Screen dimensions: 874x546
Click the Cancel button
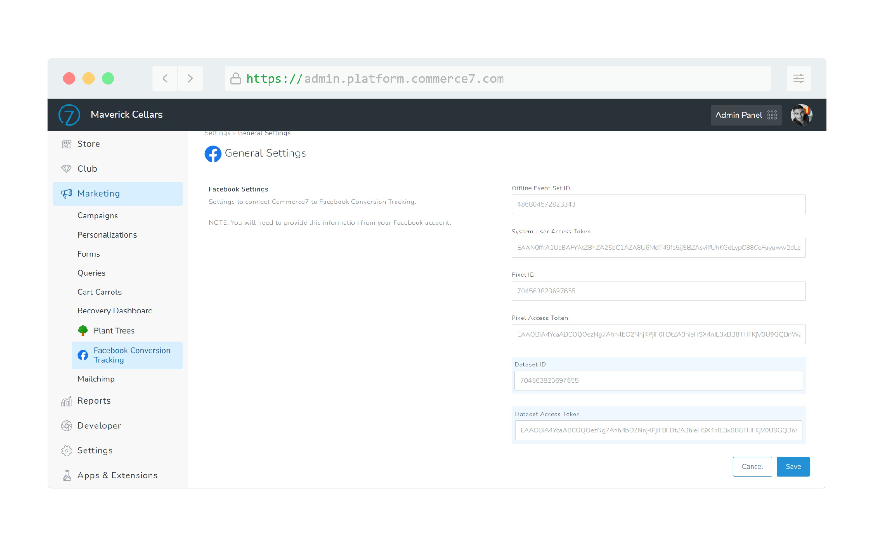coord(752,467)
